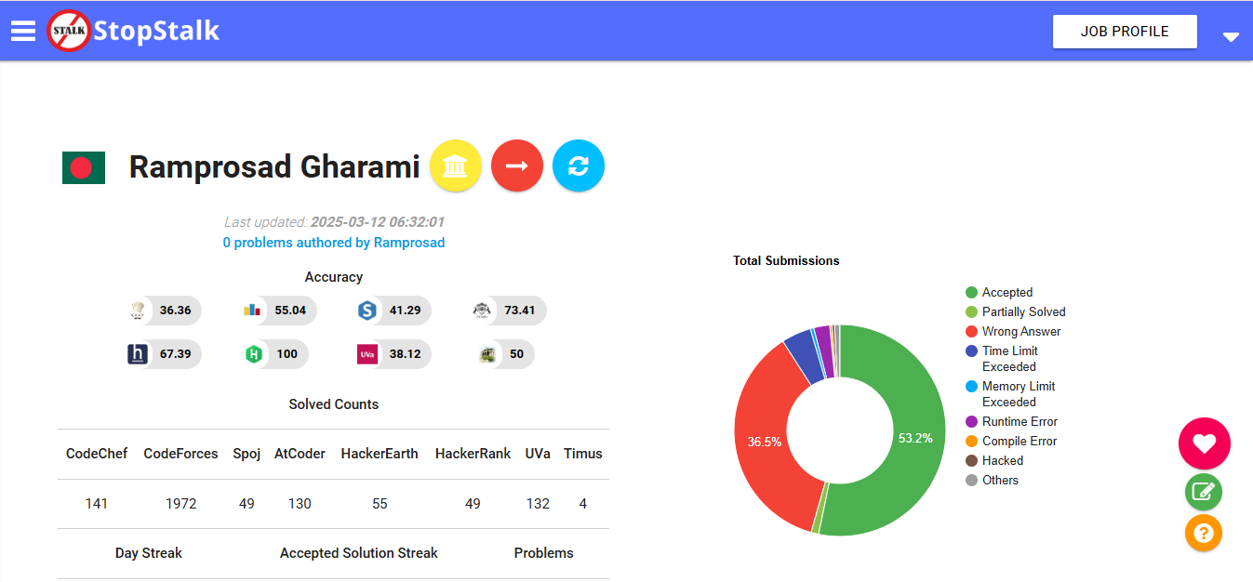
Task: Click the red arrow button beside the name
Action: pos(517,166)
